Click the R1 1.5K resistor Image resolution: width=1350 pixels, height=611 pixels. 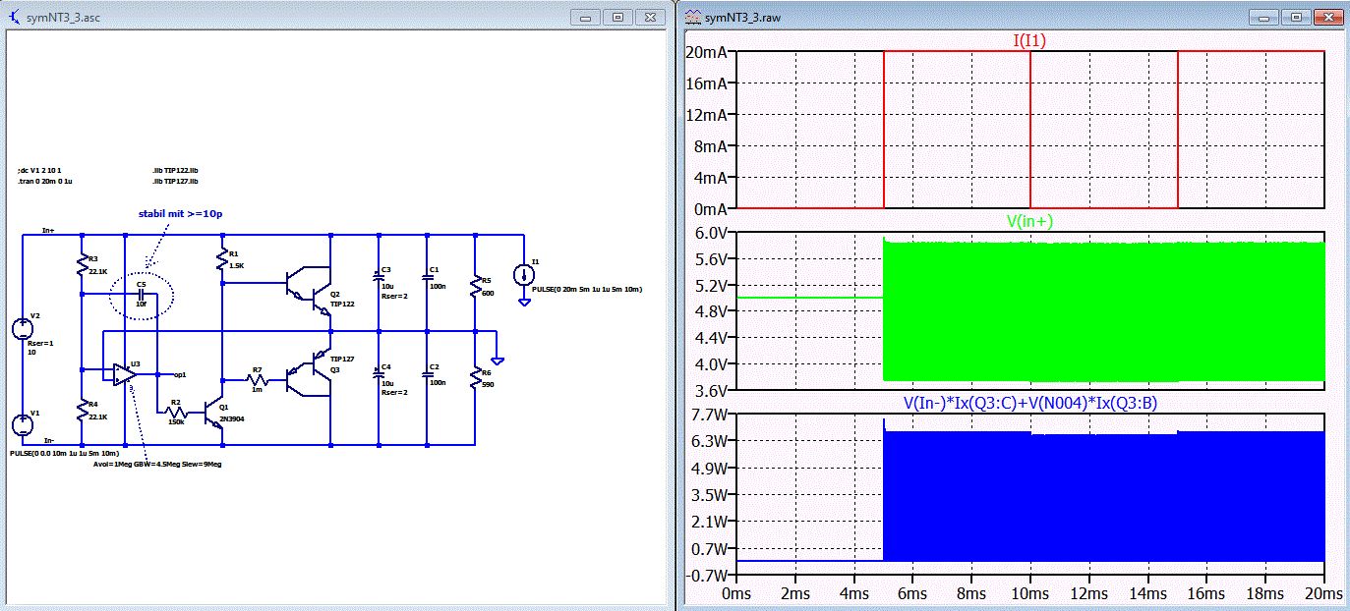[x=223, y=260]
